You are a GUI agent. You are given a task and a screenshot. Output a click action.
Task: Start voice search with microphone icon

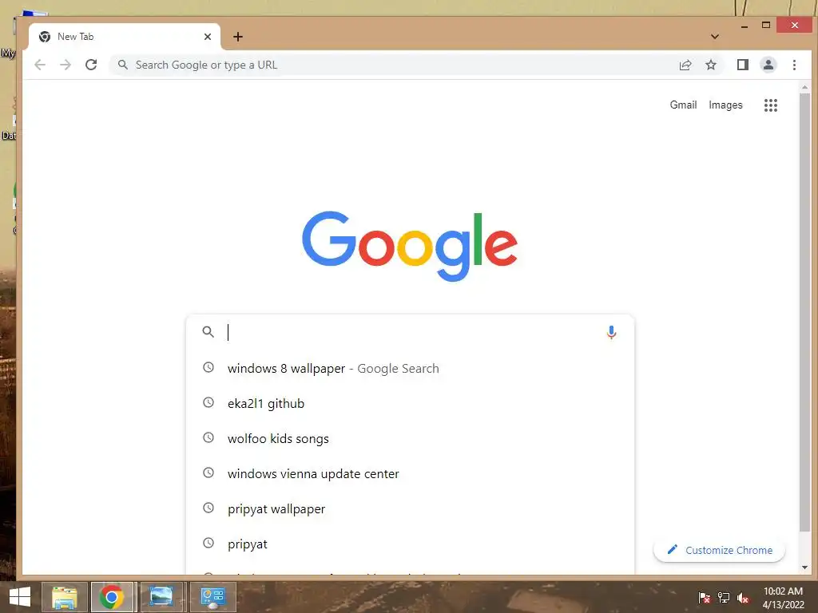click(611, 332)
